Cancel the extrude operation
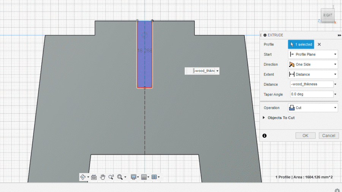Screen dimensions: 342x192 click(x=329, y=135)
